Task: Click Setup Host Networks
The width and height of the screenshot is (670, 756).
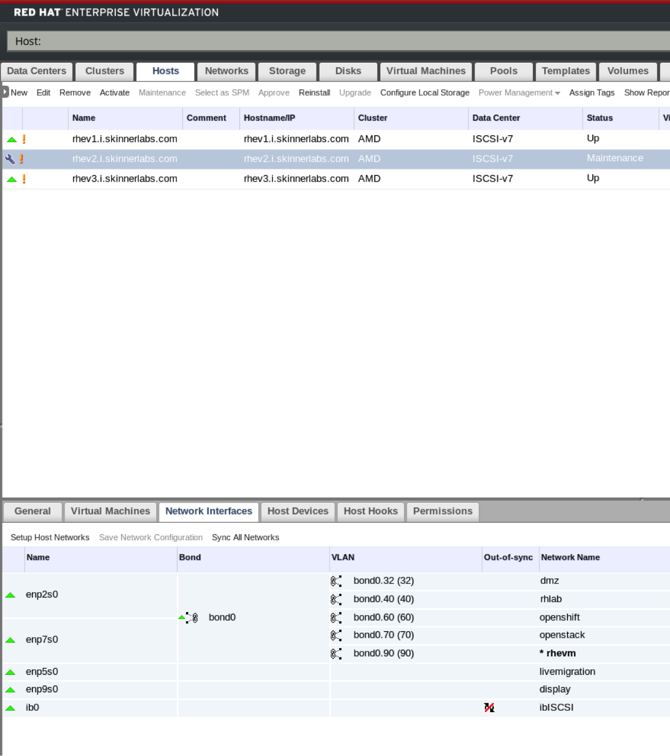Action: (50, 538)
